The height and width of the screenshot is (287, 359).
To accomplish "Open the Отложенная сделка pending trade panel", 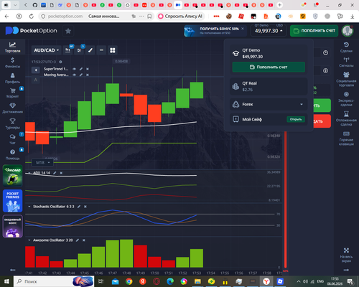I will (346, 118).
